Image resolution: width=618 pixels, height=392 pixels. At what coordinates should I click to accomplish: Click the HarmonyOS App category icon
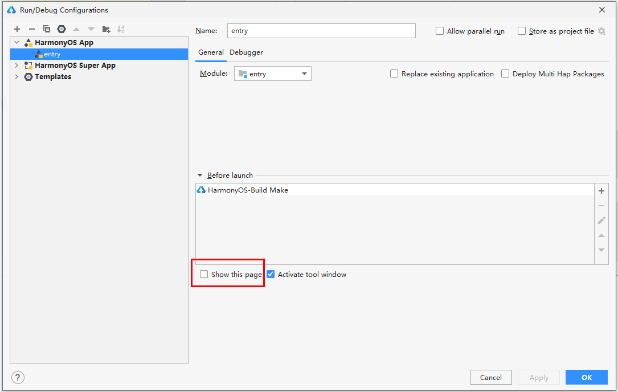tap(28, 43)
